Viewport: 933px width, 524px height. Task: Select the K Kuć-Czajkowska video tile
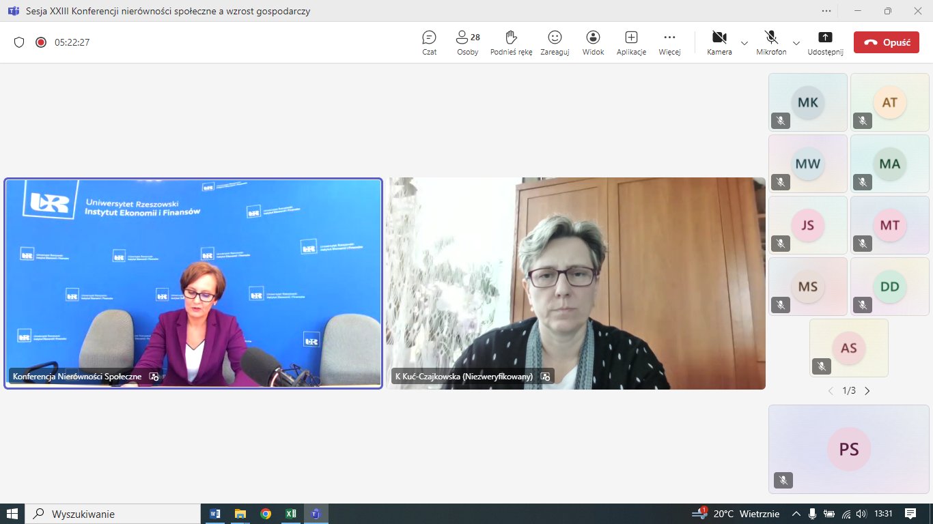576,283
